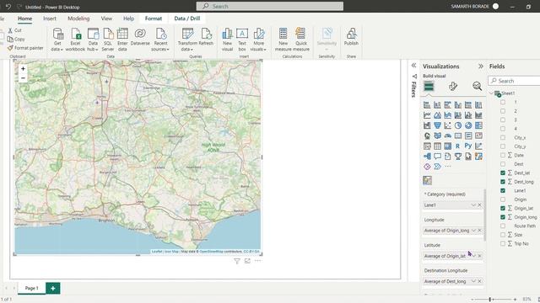Image resolution: width=540 pixels, height=303 pixels.
Task: Open Average of Origin_long dropdown
Action: (473, 231)
